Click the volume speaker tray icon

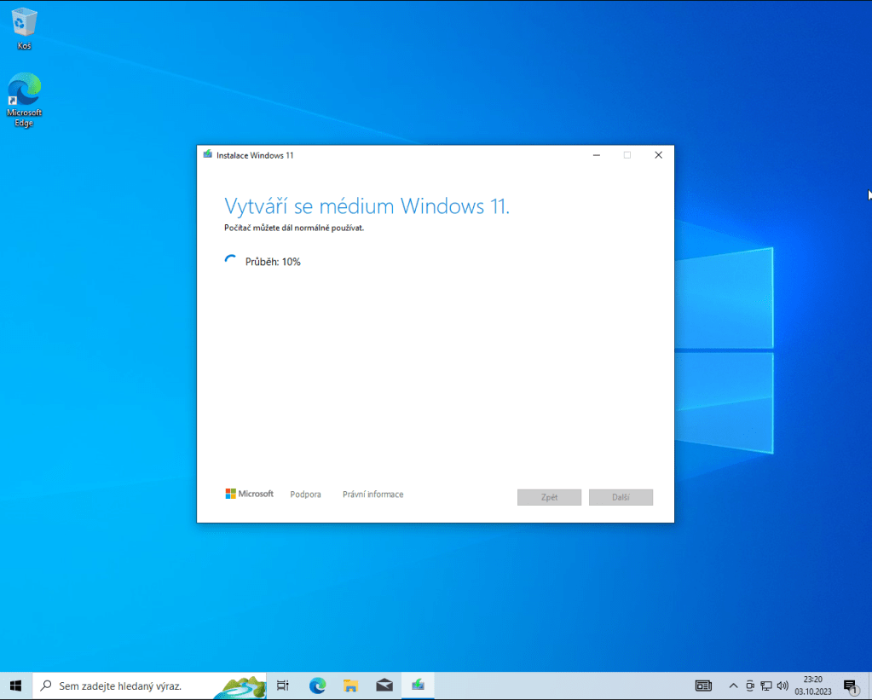(x=782, y=686)
